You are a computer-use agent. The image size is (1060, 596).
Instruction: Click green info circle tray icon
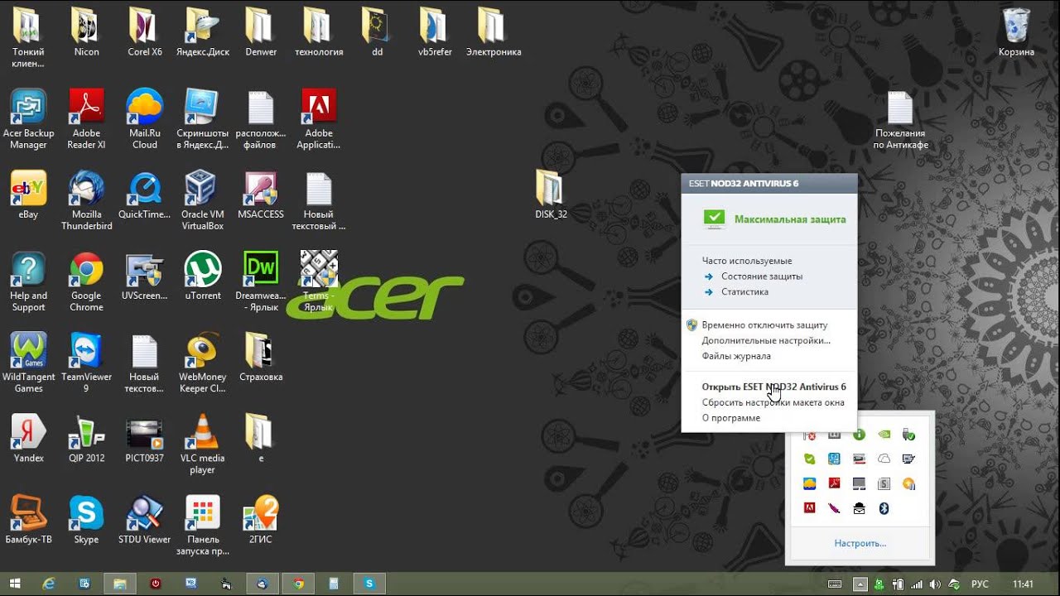pos(859,434)
